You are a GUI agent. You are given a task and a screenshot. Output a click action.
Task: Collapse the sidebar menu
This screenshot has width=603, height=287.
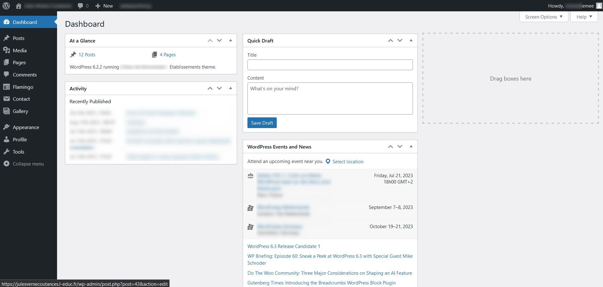click(x=28, y=164)
